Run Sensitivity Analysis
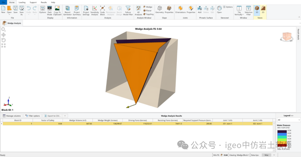This screenshot has height=157, width=301. 95,11
